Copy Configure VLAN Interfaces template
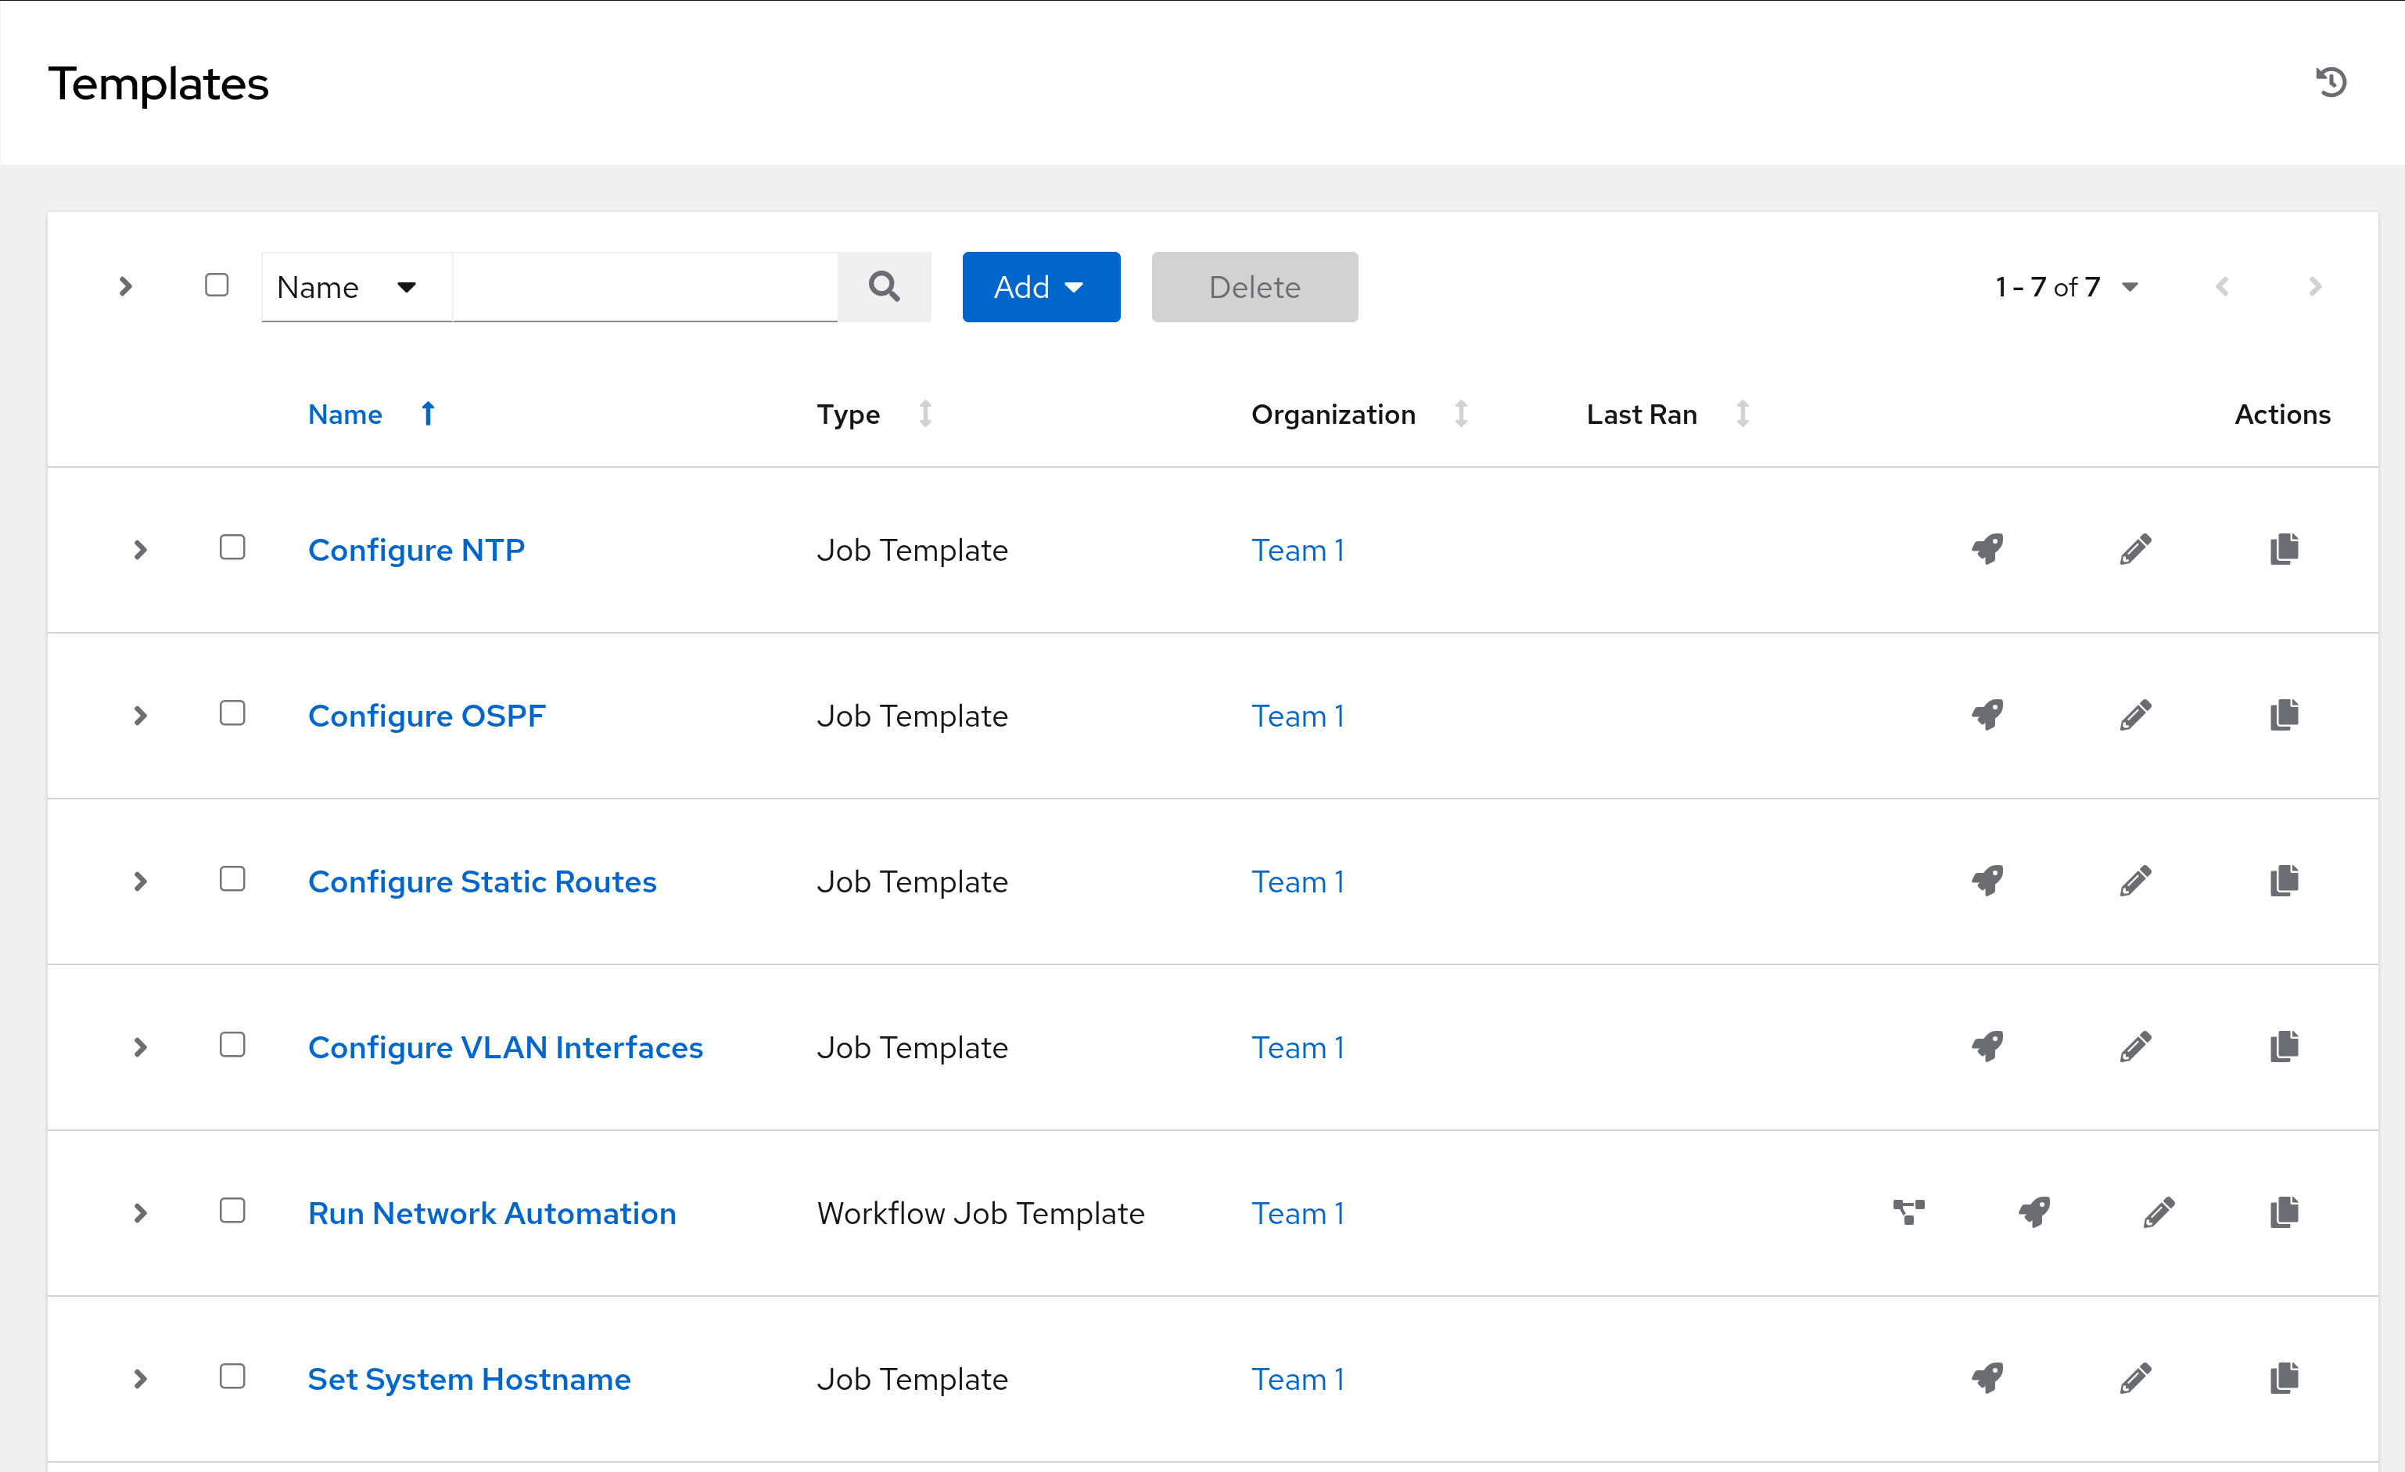The width and height of the screenshot is (2405, 1472). point(2284,1047)
